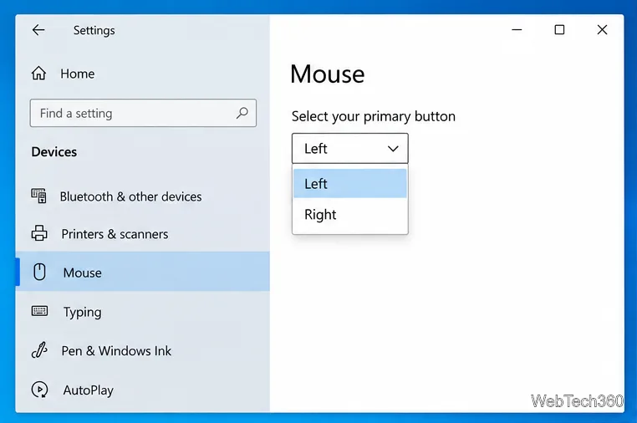Click the Bluetooth & other devices icon
637x423 pixels.
coord(39,196)
